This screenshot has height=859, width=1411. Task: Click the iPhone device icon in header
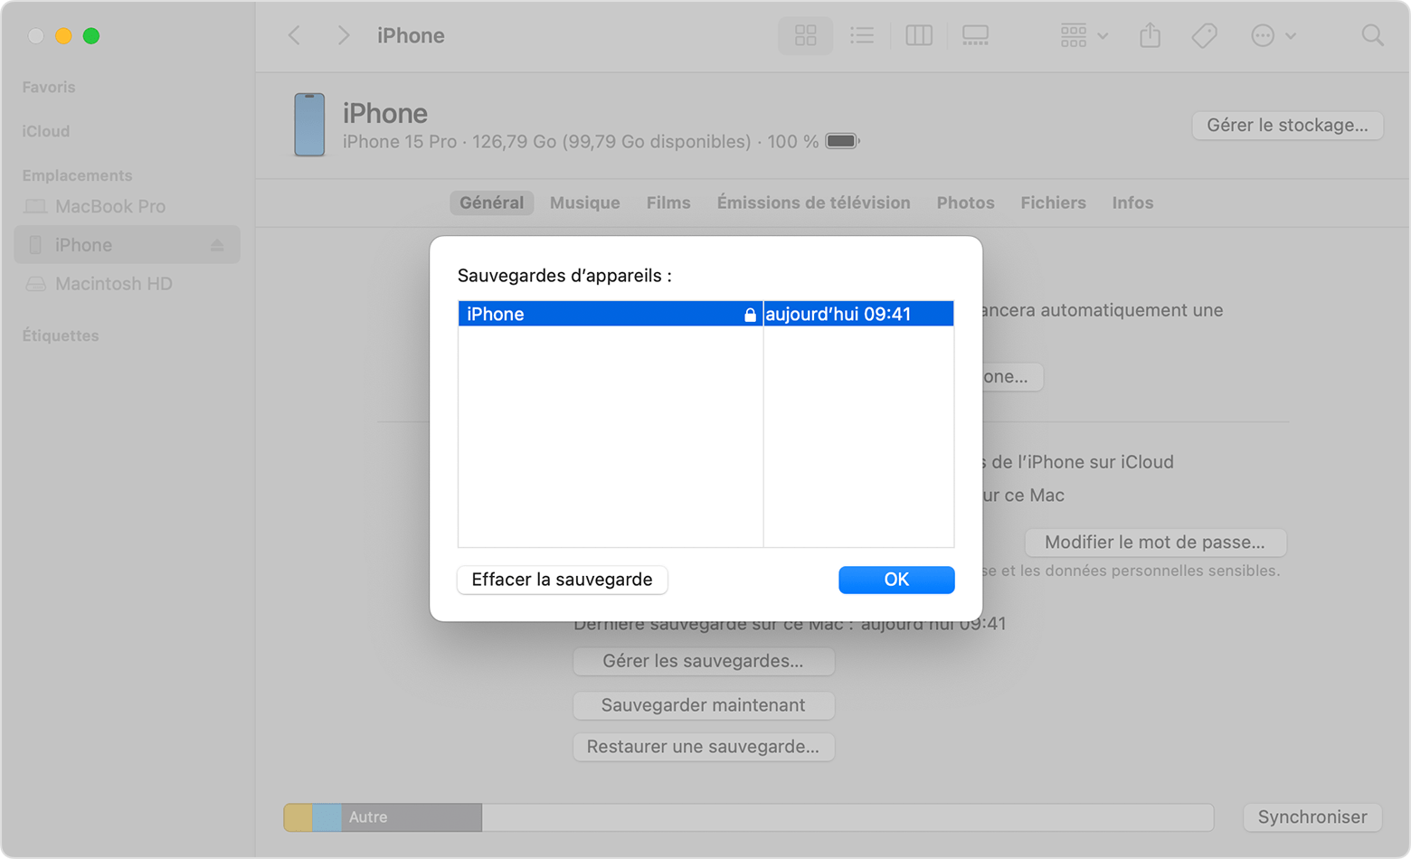pos(309,125)
